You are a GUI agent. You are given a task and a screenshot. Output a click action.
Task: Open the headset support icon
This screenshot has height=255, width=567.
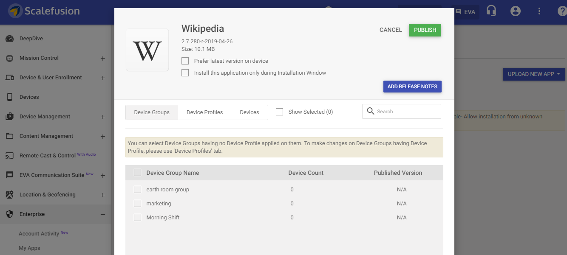tap(491, 11)
